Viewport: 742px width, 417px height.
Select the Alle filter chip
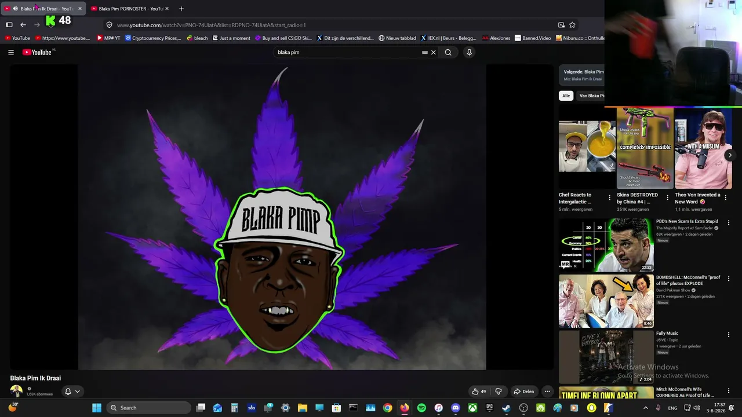pos(566,96)
